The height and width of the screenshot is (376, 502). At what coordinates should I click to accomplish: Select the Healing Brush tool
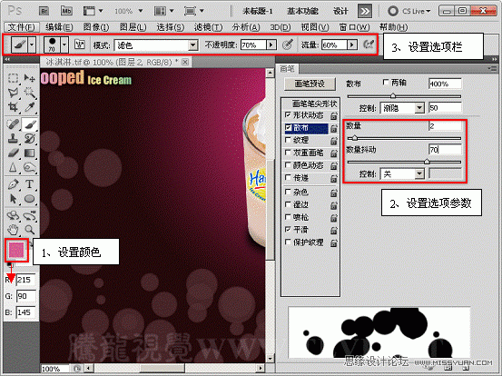pyautogui.click(x=13, y=124)
